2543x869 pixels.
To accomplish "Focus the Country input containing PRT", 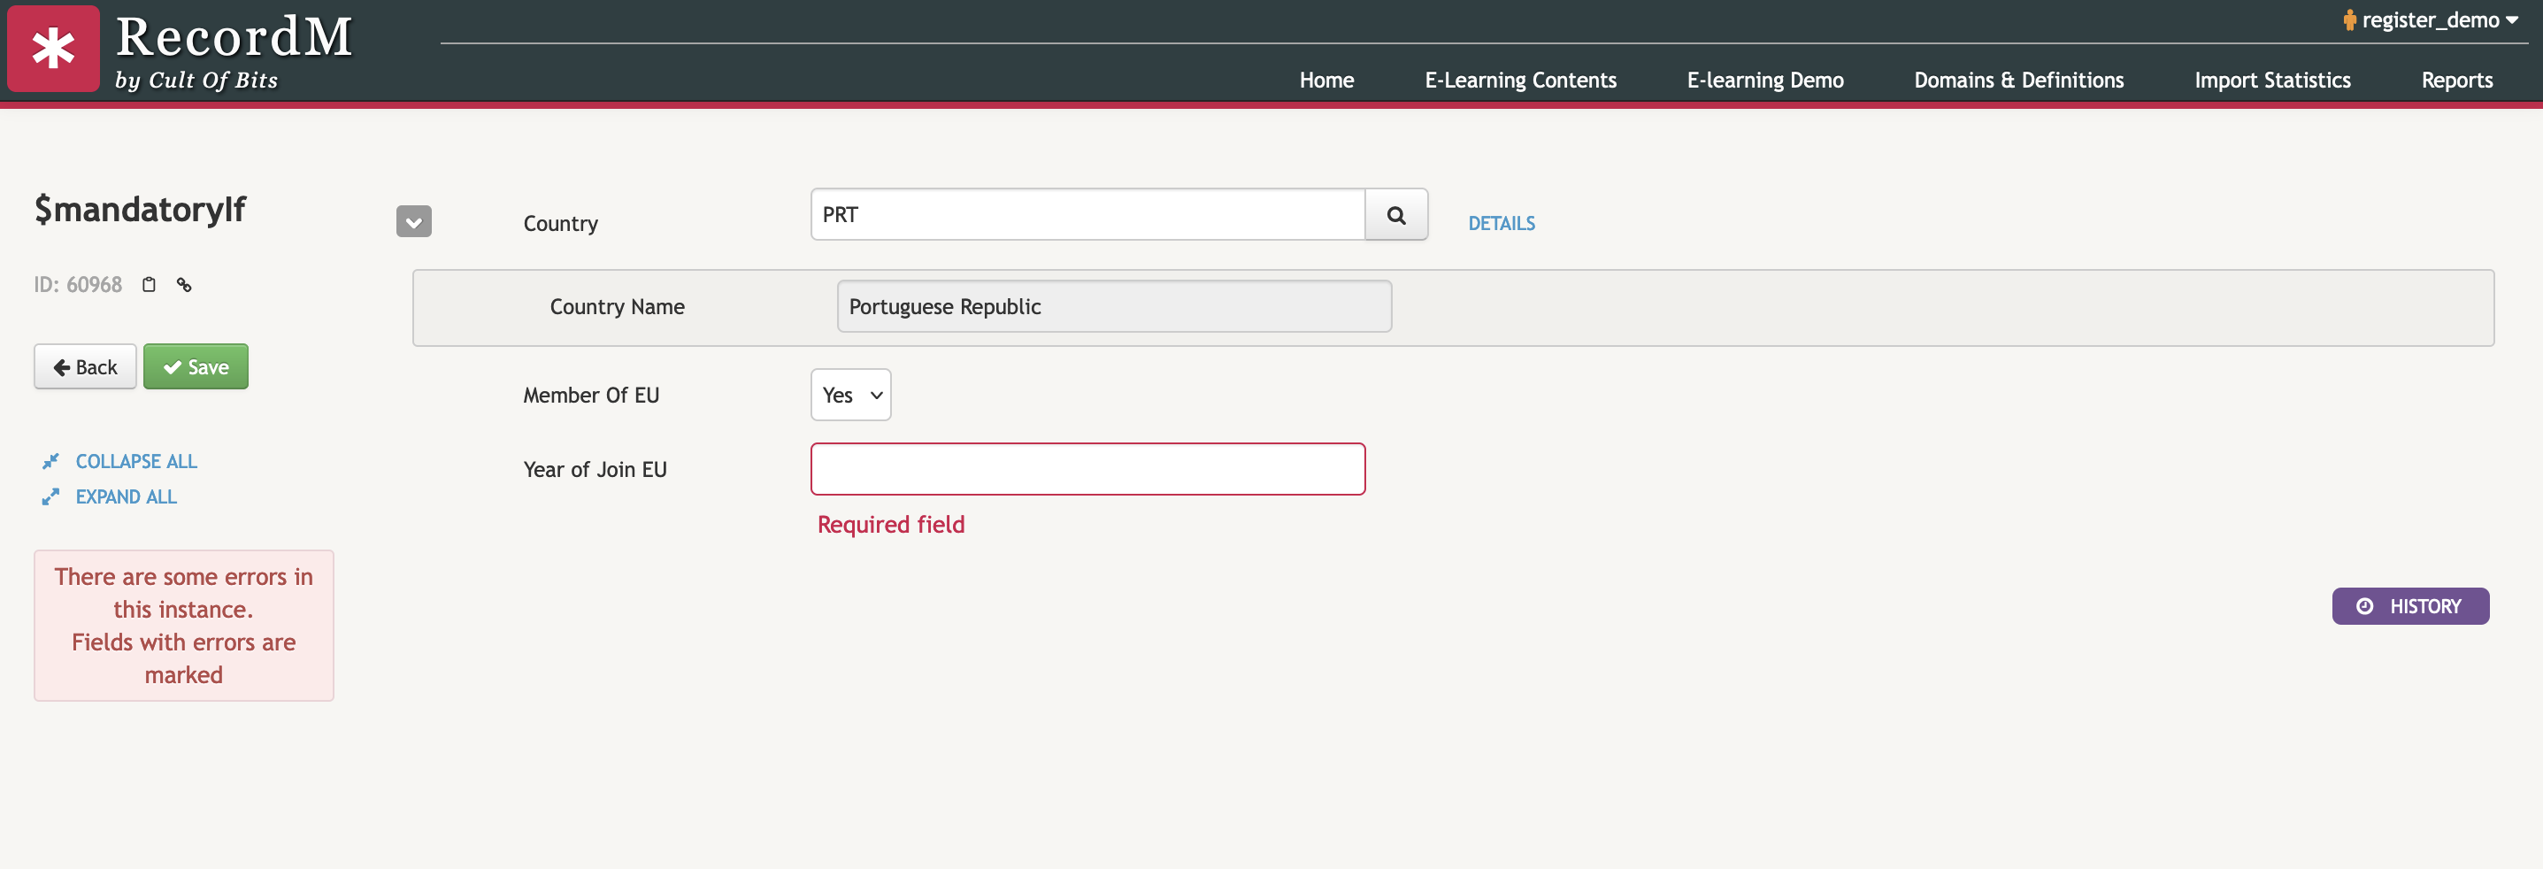I will click(1087, 214).
